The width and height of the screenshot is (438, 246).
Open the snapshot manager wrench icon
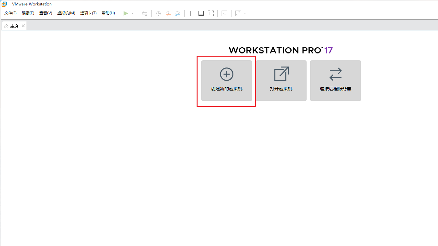[178, 13]
